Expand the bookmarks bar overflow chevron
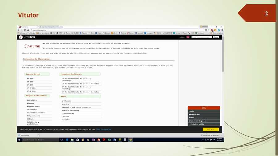 pos(208,33)
